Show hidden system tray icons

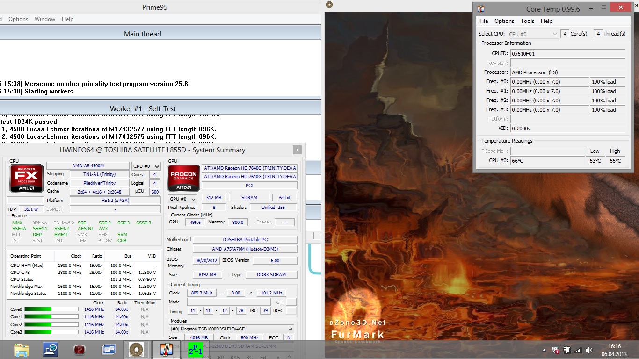[544, 350]
